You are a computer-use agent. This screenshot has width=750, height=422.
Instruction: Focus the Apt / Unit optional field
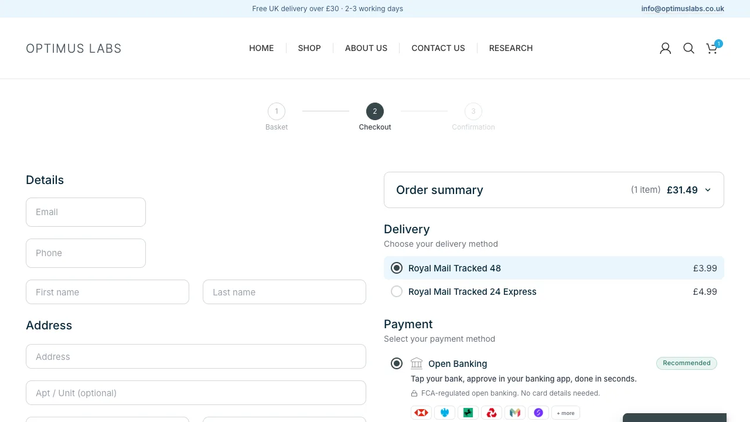point(196,393)
